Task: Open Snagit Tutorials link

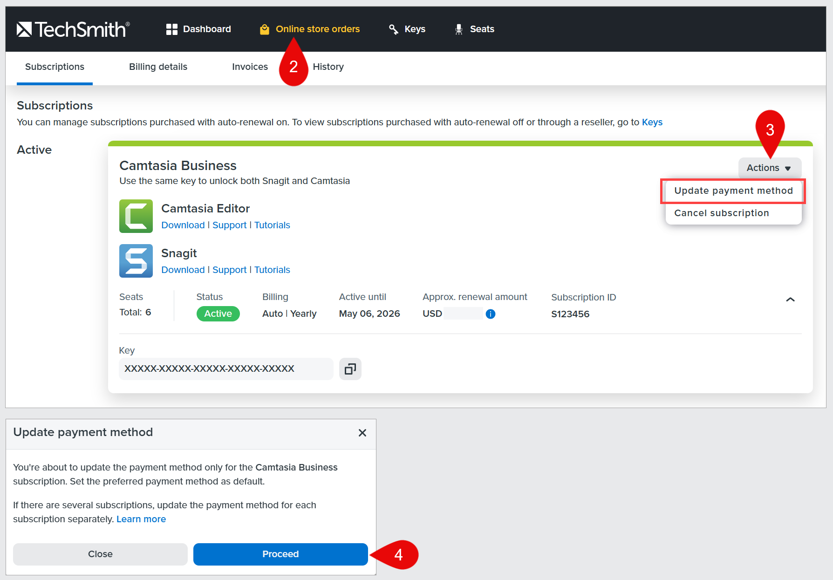Action: 272,270
